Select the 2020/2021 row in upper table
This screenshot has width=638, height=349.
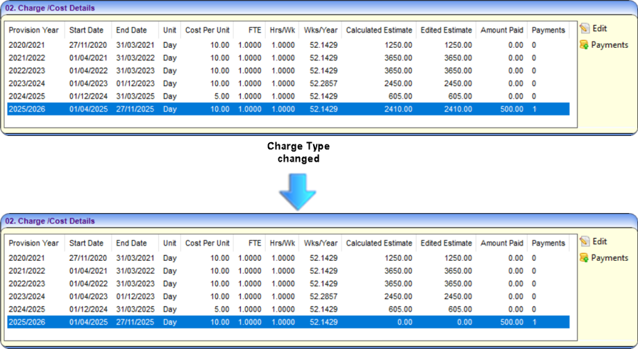click(x=287, y=45)
